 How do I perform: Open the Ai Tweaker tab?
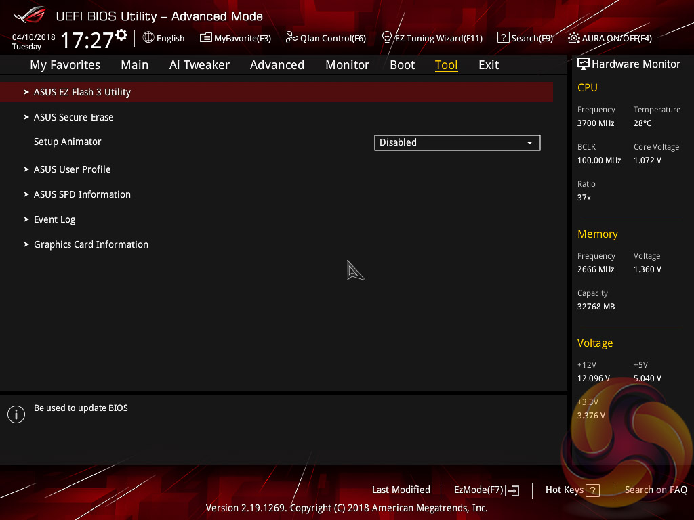coord(199,65)
